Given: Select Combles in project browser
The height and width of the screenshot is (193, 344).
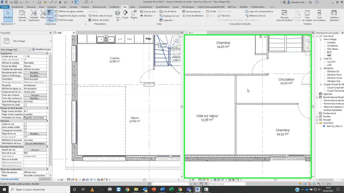Looking at the screenshot, I should 331,43.
